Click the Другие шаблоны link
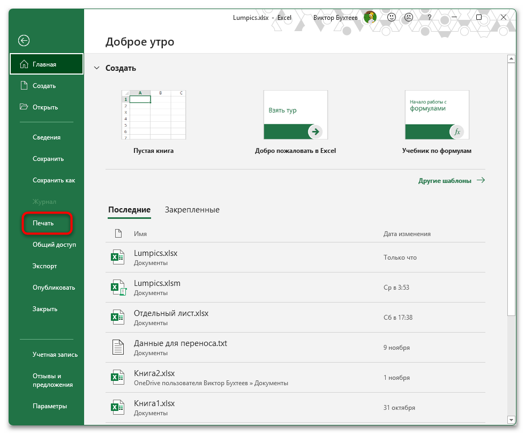Viewport: 525px width, 434px height. (x=445, y=181)
